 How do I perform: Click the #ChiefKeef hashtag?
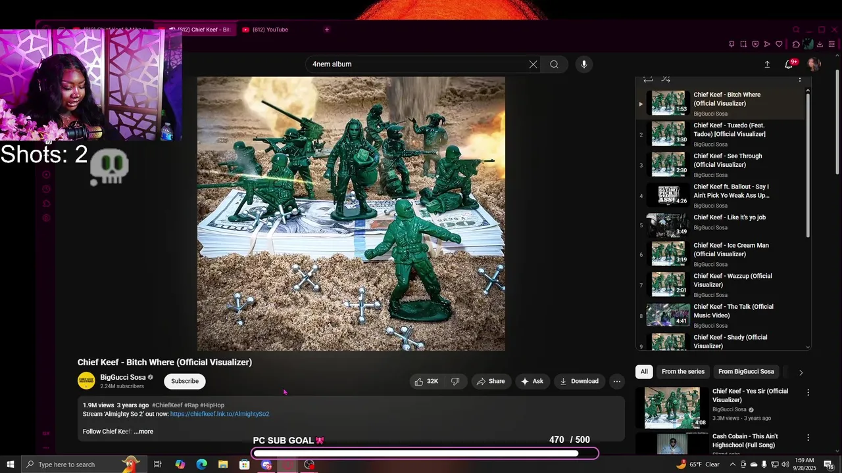167,405
